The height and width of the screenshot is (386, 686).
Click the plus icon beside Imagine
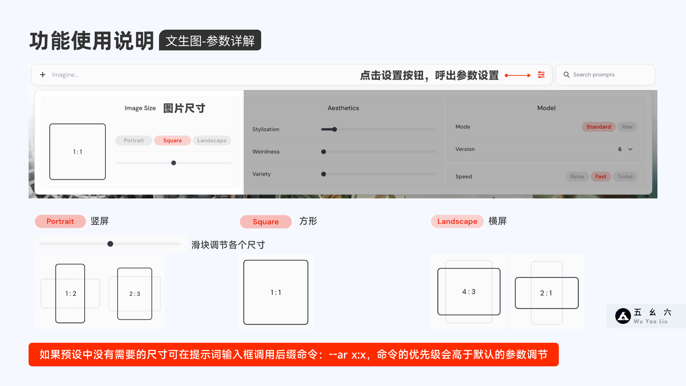point(43,75)
